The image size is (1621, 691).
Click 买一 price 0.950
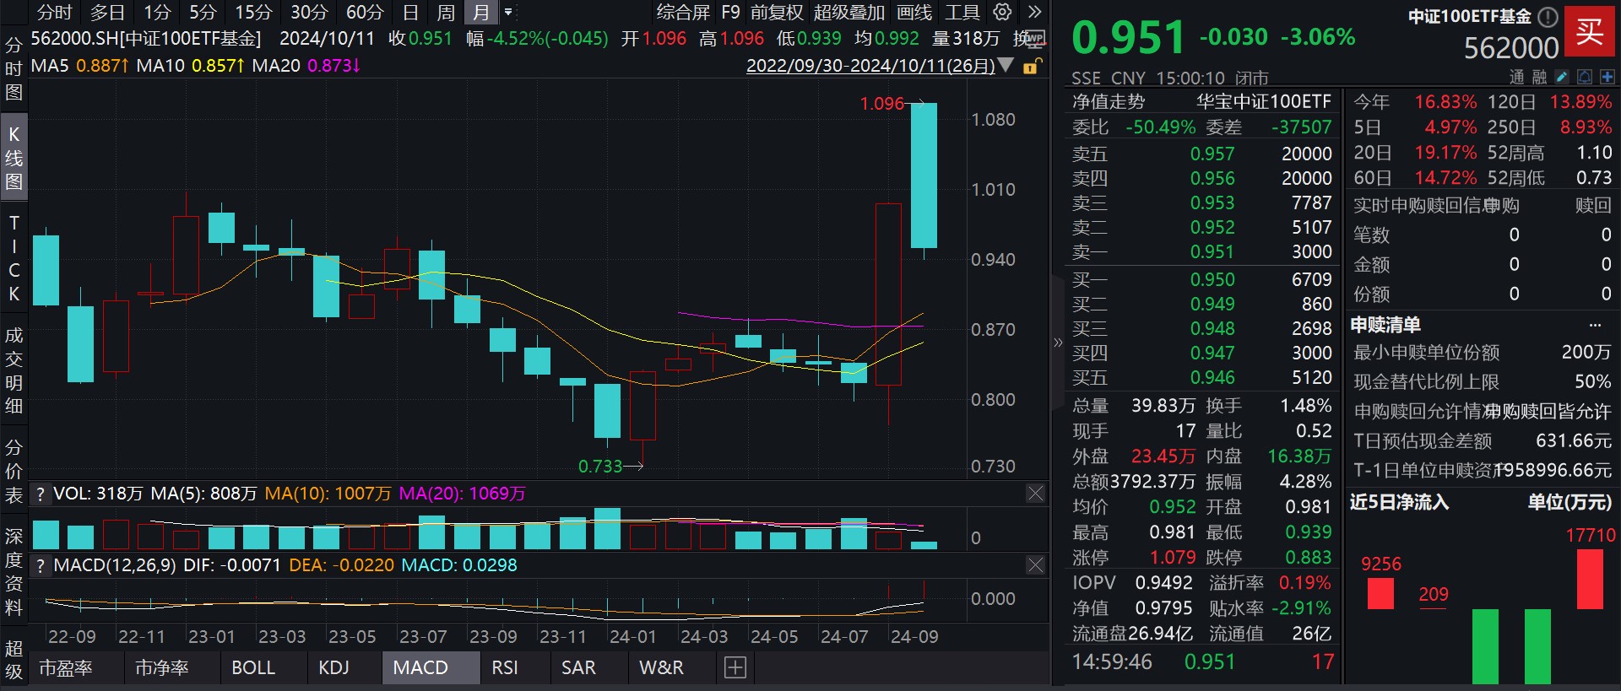(x=1212, y=280)
